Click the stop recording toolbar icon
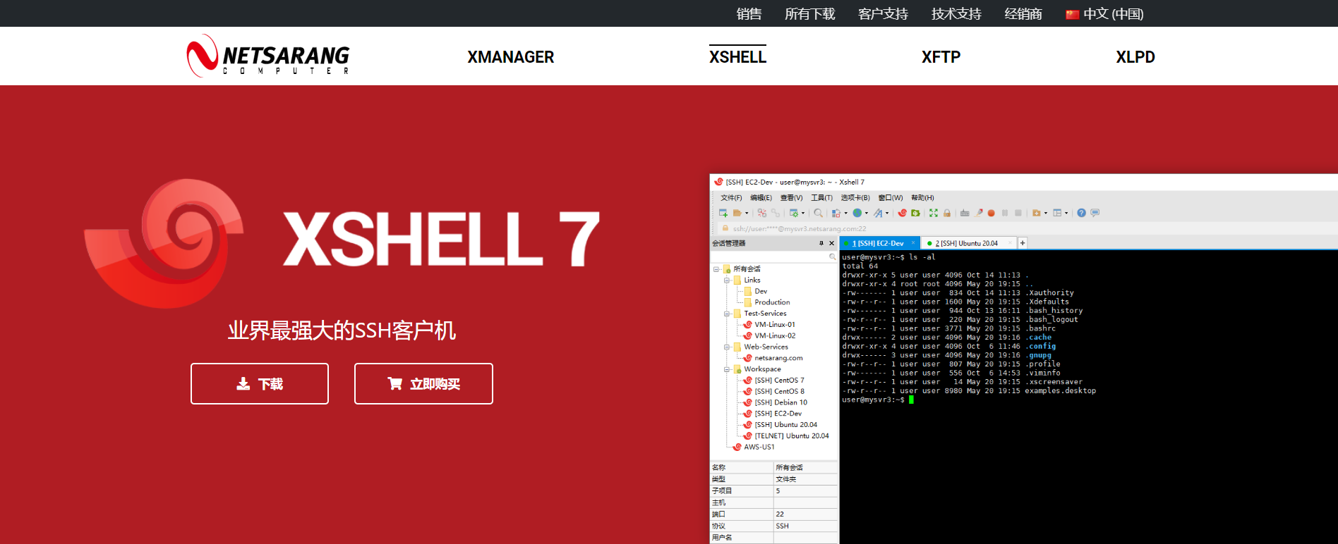This screenshot has height=544, width=1338. (1018, 213)
